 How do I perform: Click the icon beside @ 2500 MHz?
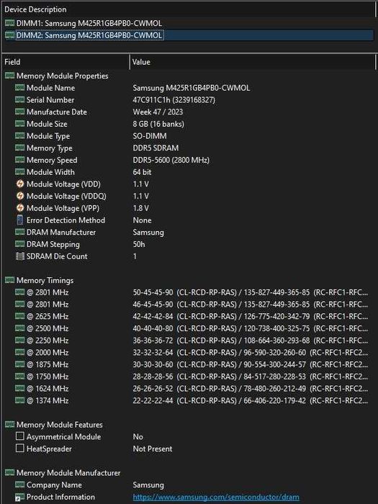point(19,328)
